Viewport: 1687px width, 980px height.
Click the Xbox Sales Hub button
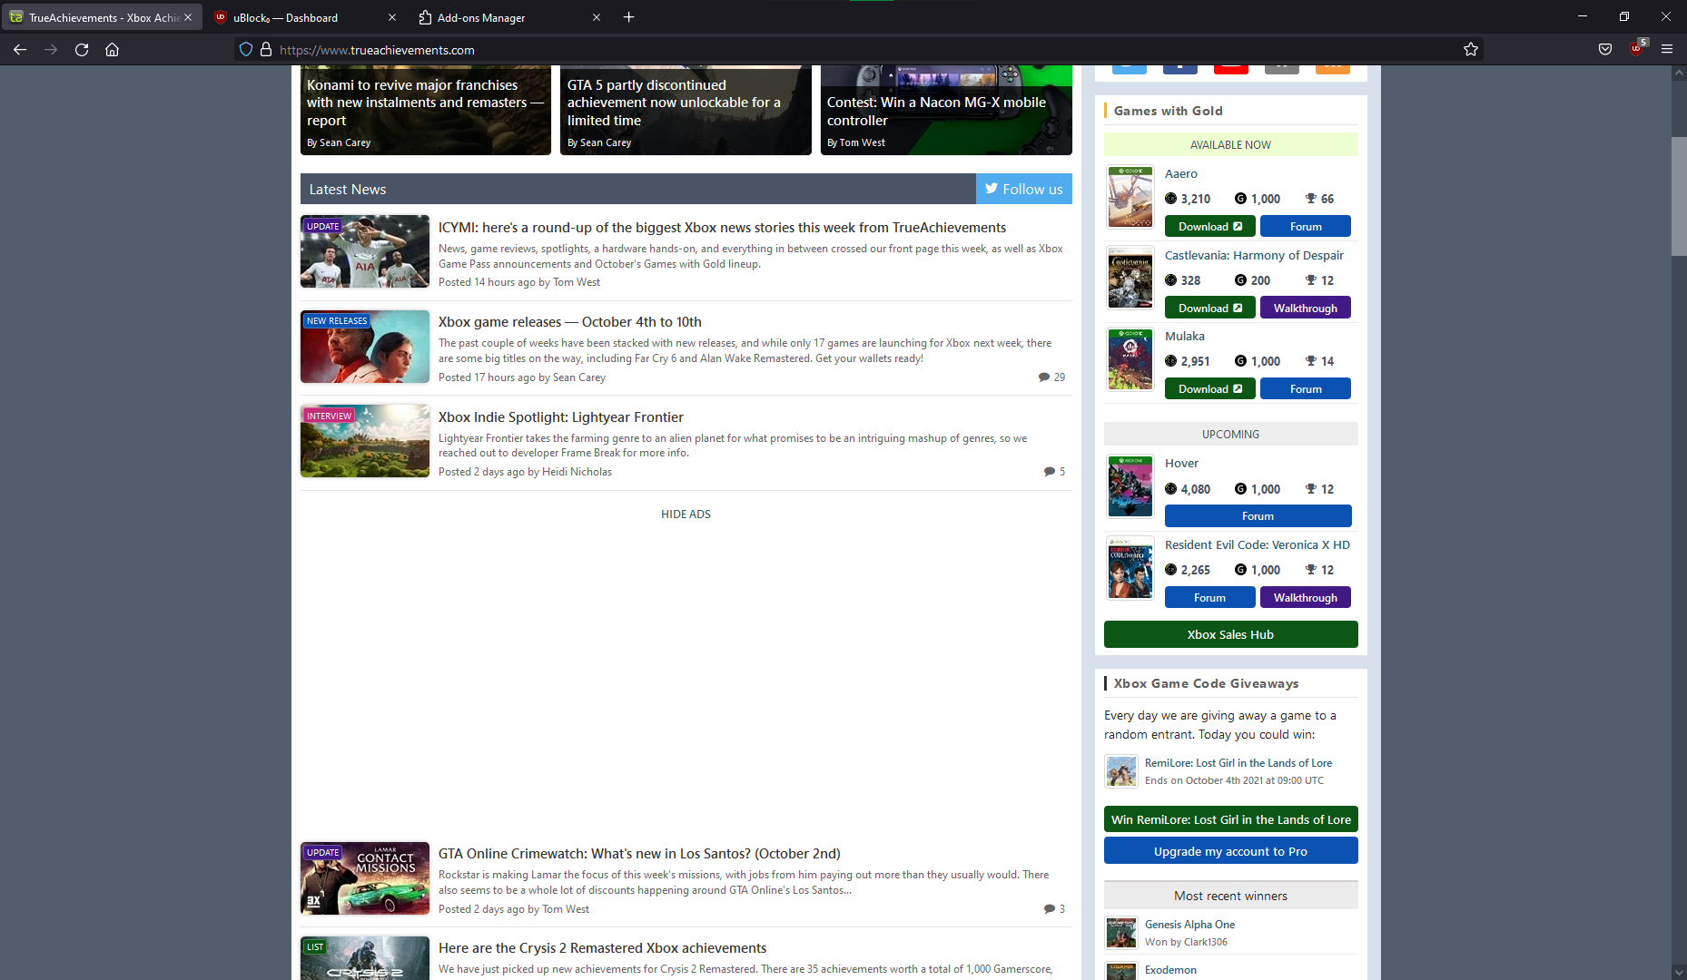click(1230, 633)
